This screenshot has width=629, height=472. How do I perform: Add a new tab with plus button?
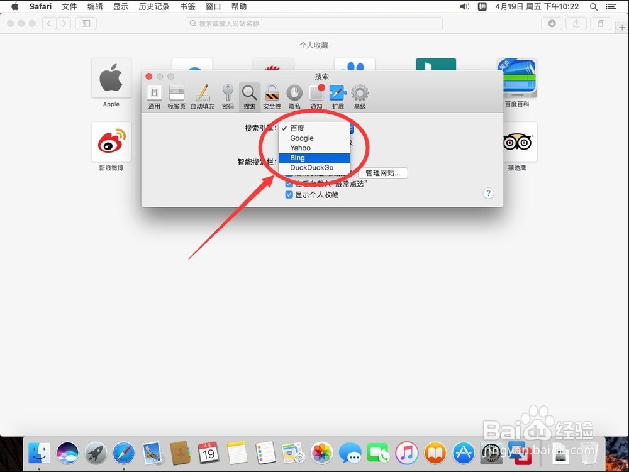622,27
